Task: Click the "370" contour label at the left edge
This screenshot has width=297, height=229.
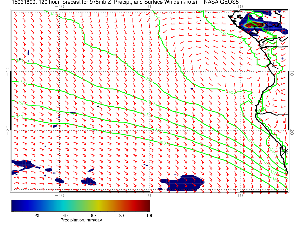Action: pos(23,83)
